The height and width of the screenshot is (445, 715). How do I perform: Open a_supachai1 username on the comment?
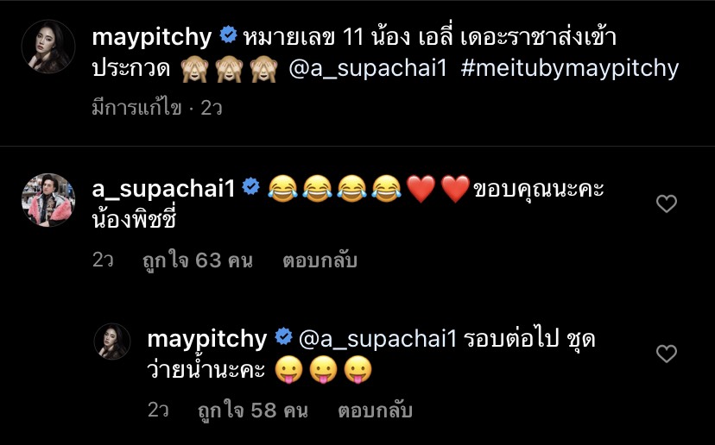[163, 189]
